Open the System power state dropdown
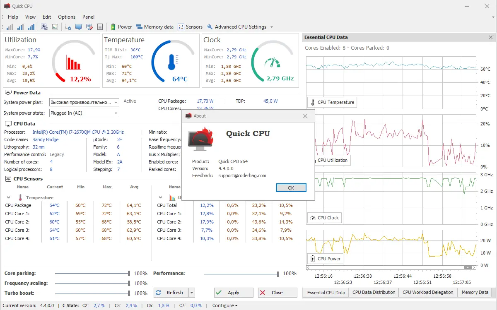Image resolution: width=497 pixels, height=310 pixels. tap(84, 113)
